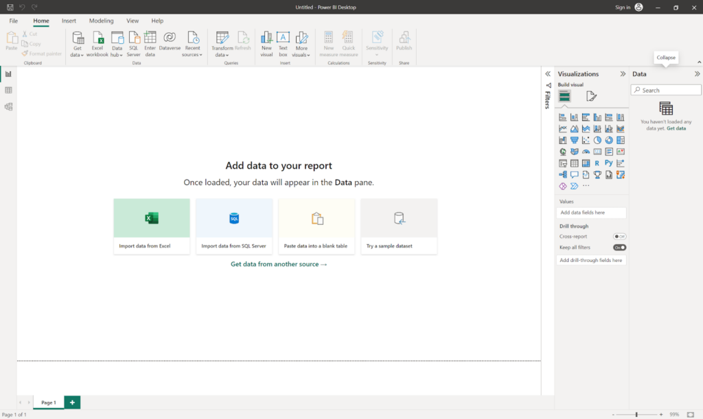703x419 pixels.
Task: Publish the report
Action: point(404,43)
